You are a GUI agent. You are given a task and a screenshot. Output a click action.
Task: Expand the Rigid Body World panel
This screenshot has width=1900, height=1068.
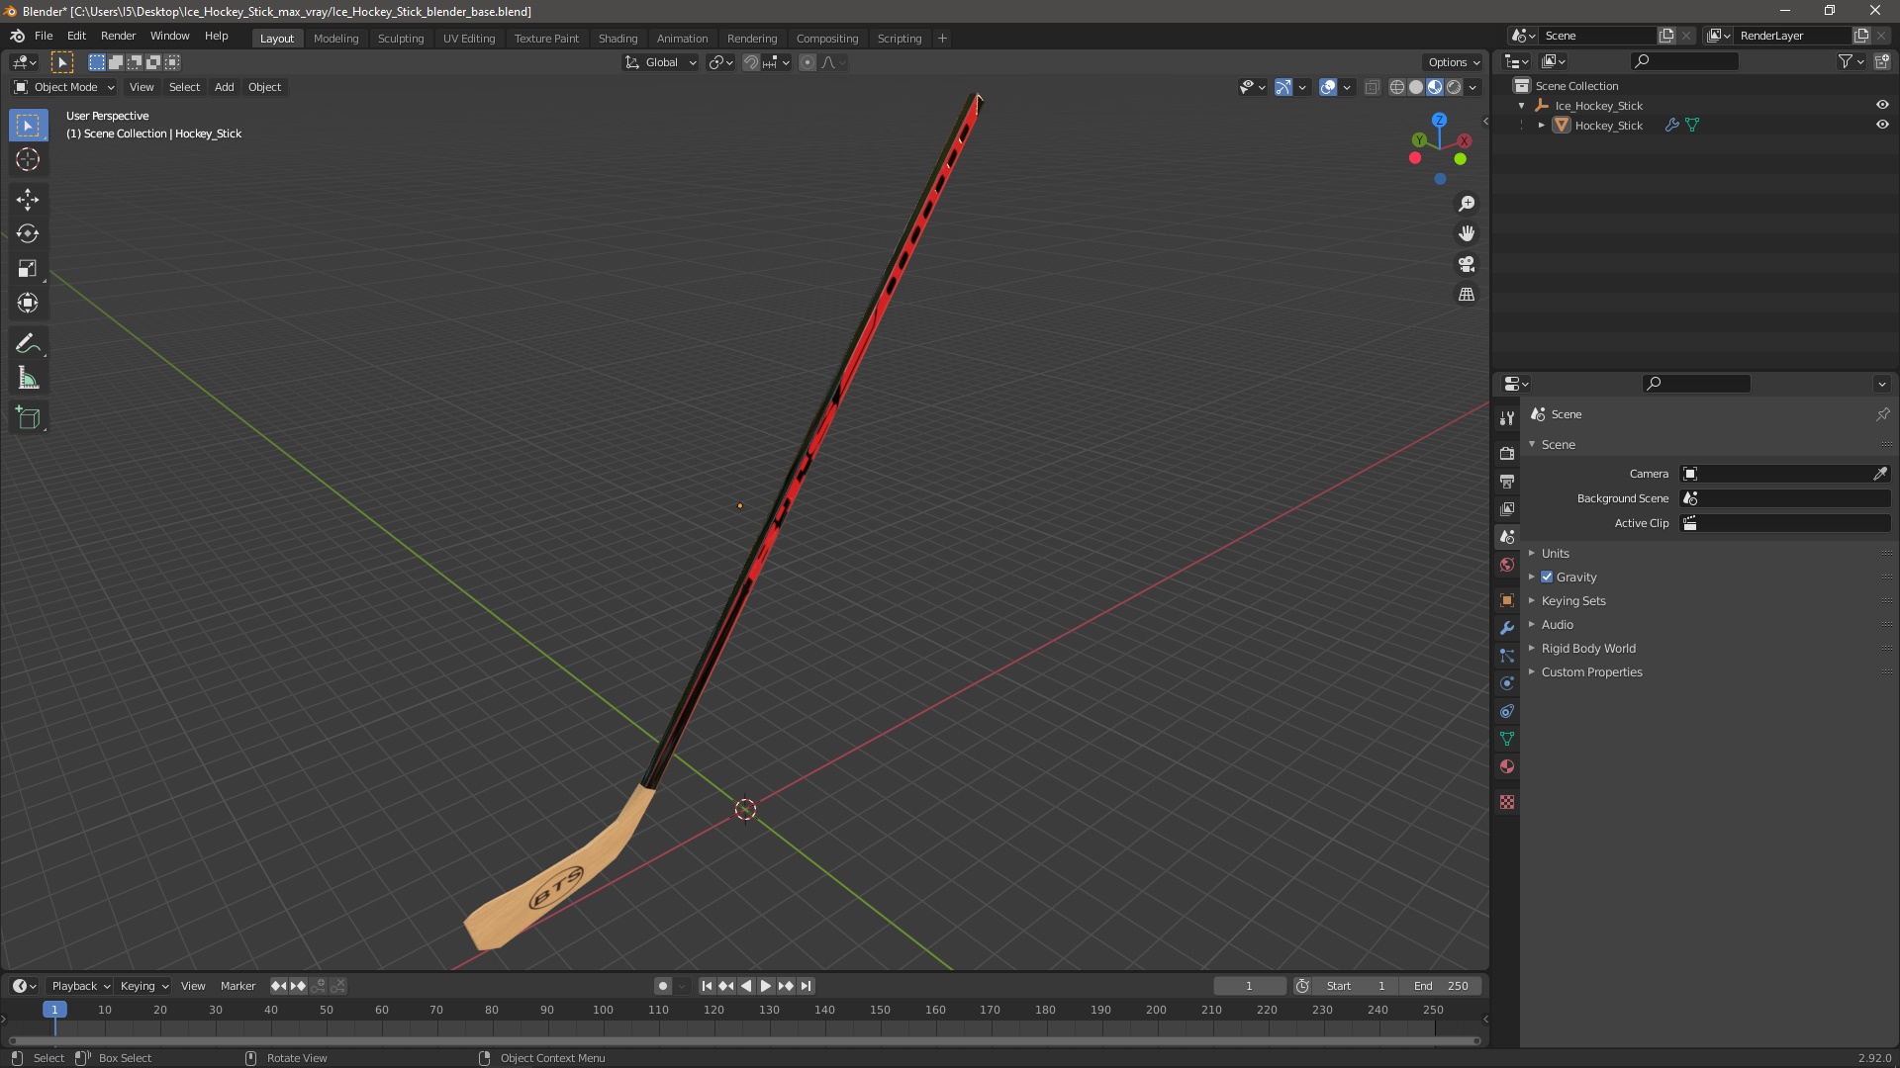1587,649
